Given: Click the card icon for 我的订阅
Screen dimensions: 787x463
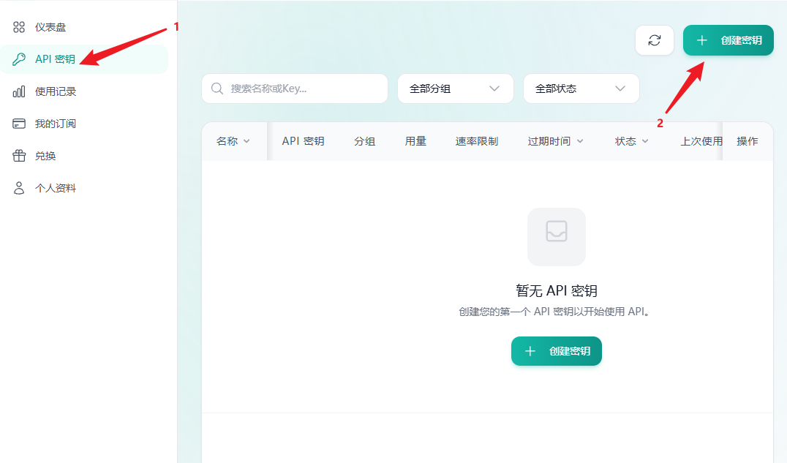Looking at the screenshot, I should tap(18, 124).
